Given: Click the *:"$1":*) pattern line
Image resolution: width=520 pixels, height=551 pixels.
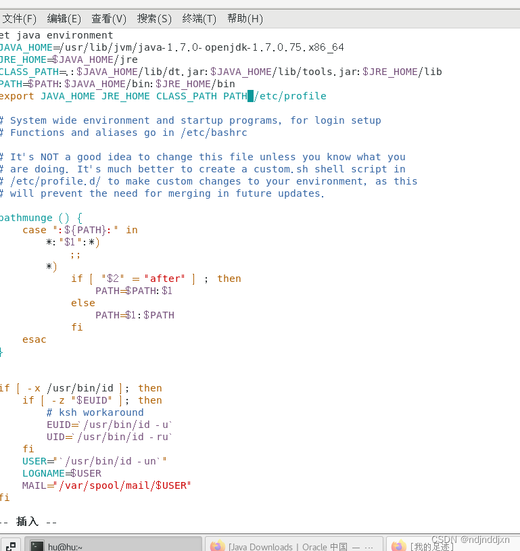Looking at the screenshot, I should point(73,242).
